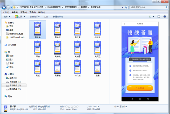The height and width of the screenshot is (114, 170).
Task: Select the 叶文被 image thumbnail
Action: point(77,68)
